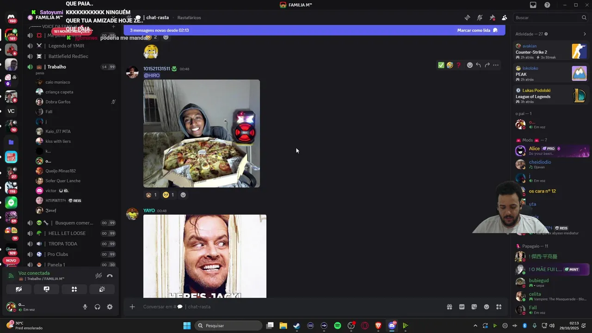Toggle the member list icon
Image resolution: width=592 pixels, height=333 pixels.
pos(505,18)
